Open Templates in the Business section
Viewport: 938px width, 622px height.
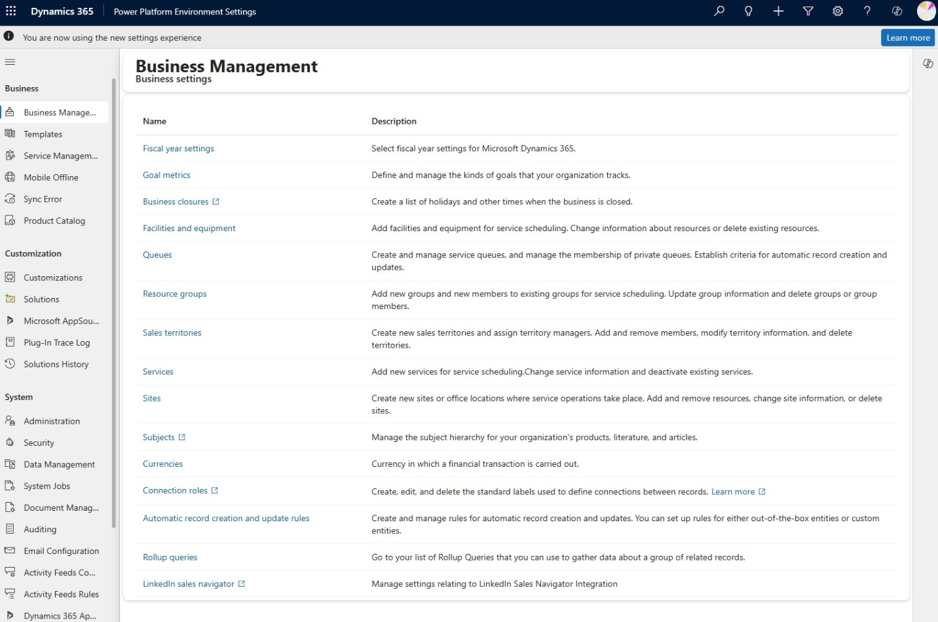(x=43, y=134)
